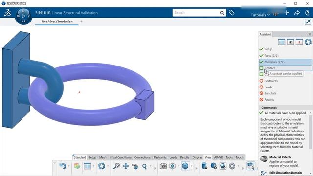Expand the Undo arrow dropdown
This screenshot has width=313, height=176.
click(x=69, y=166)
